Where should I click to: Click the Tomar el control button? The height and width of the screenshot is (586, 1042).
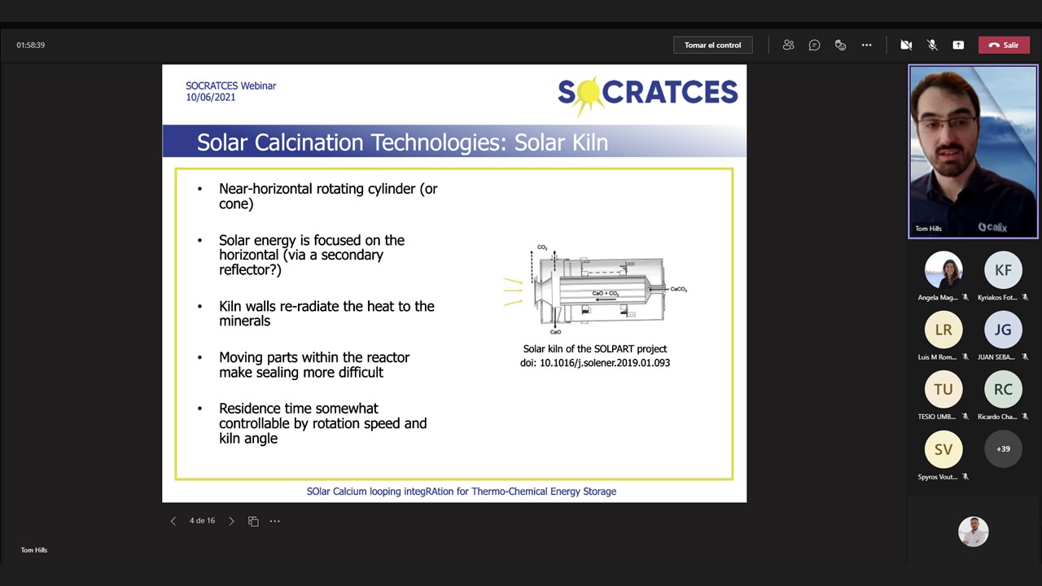click(712, 45)
